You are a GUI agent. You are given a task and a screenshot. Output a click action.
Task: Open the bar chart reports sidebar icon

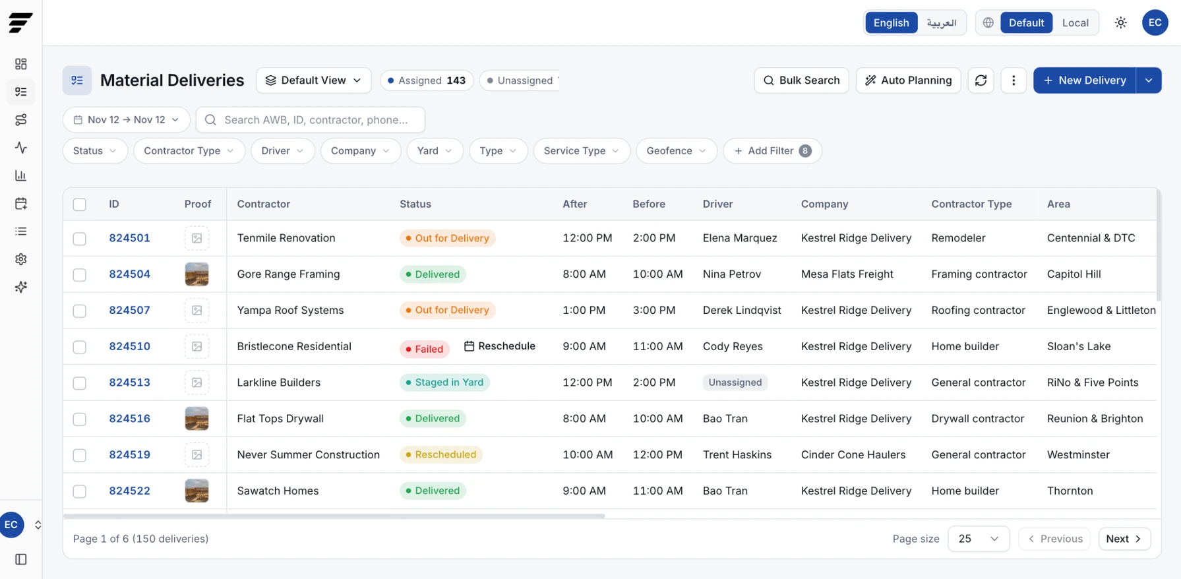[21, 175]
